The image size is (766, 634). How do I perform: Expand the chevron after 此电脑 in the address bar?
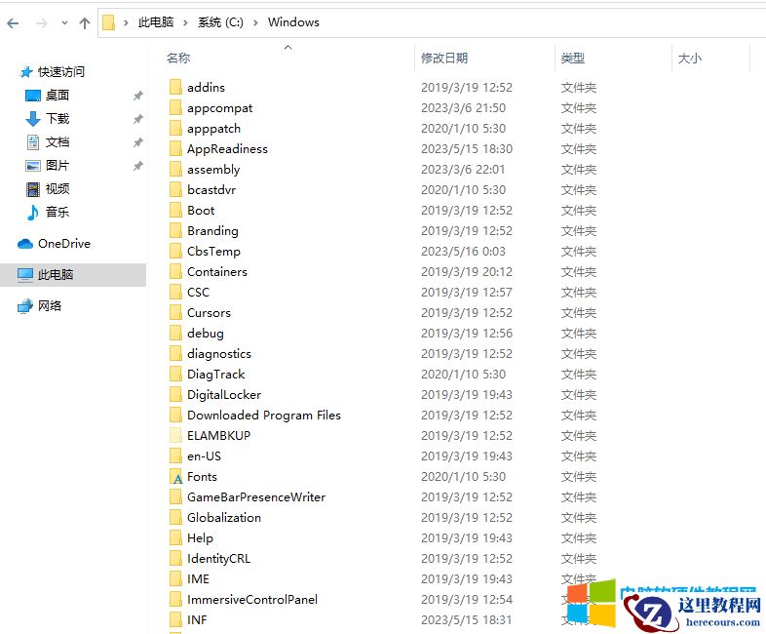(185, 22)
